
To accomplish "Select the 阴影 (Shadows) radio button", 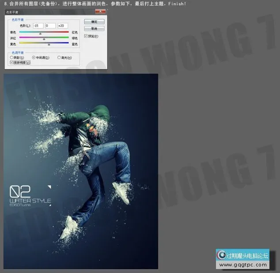I will [x=11, y=58].
